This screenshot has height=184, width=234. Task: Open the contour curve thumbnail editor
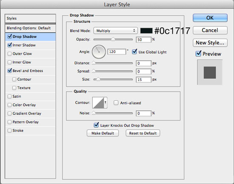point(98,103)
